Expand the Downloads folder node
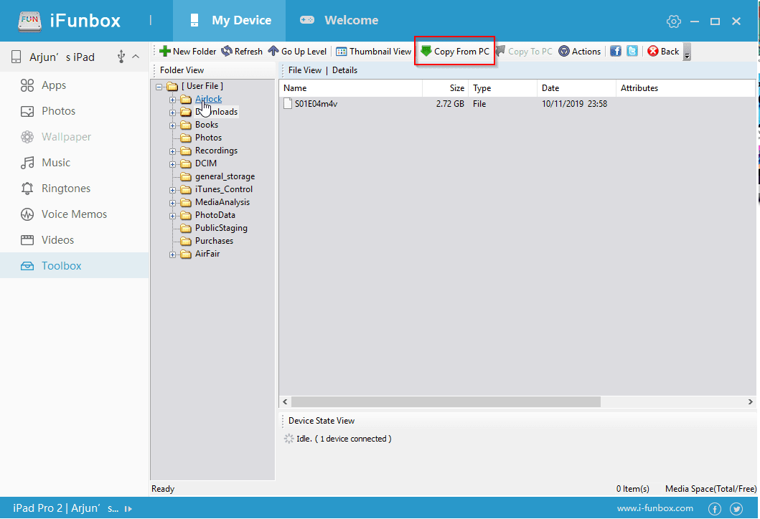 (172, 113)
